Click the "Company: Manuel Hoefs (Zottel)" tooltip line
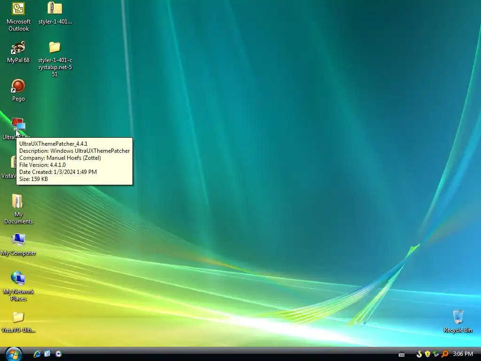Viewport: 481px width, 361px height. (60, 158)
